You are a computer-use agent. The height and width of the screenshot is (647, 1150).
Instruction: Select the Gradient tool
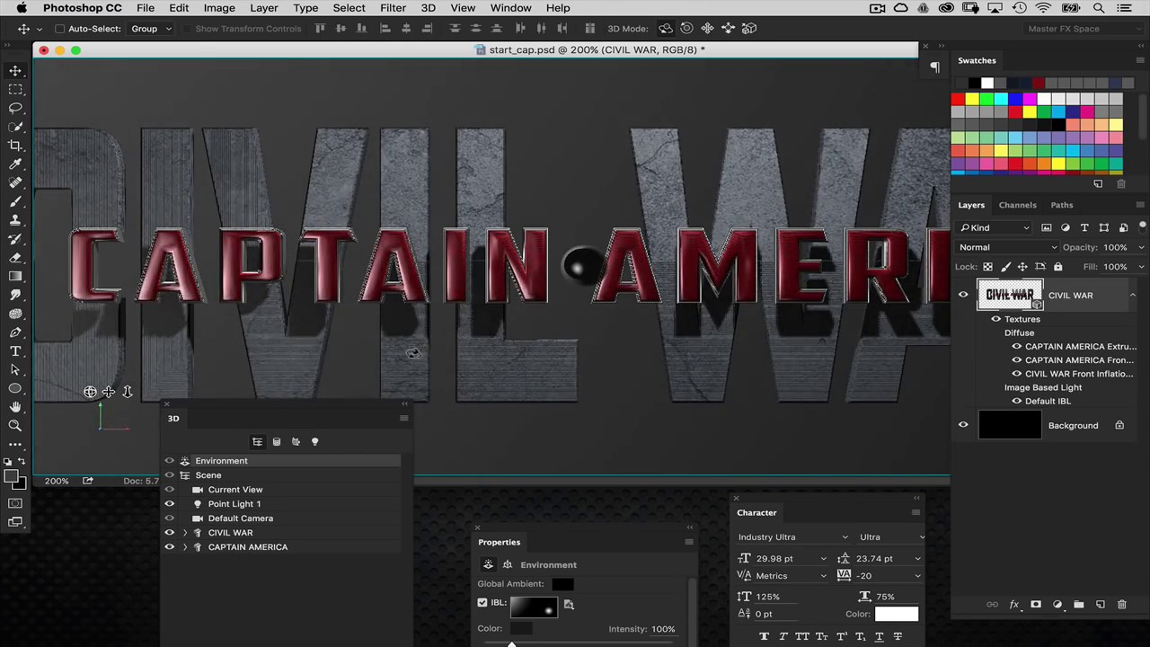(x=15, y=277)
